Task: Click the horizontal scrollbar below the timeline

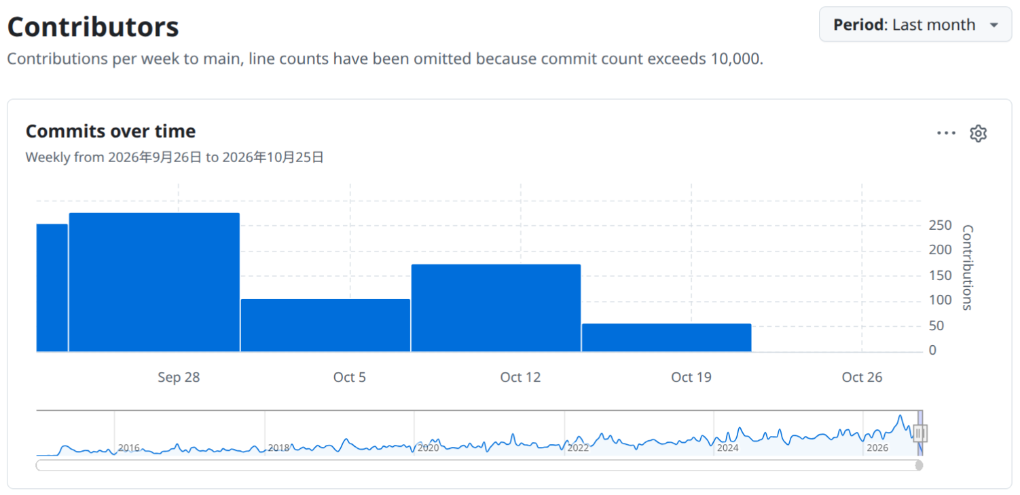Action: click(479, 465)
